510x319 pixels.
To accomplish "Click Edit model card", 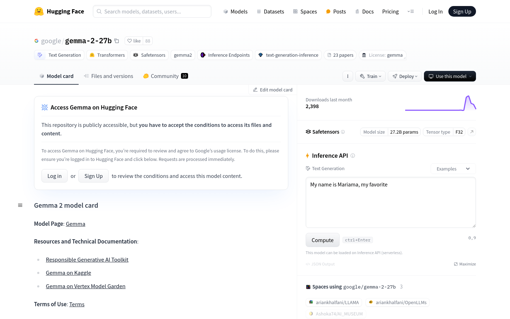I will pyautogui.click(x=273, y=90).
